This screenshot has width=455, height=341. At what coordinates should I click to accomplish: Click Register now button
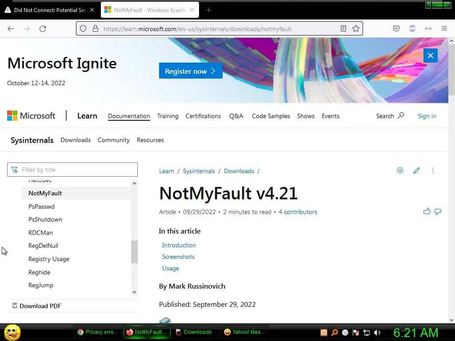tap(191, 71)
